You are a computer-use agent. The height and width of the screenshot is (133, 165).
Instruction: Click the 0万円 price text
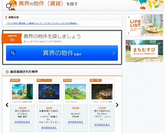(49, 108)
